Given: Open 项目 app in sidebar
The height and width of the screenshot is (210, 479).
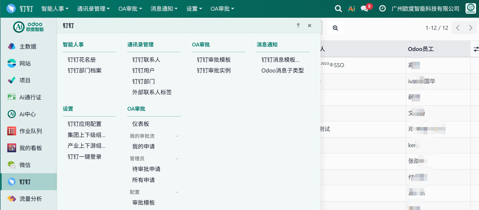Looking at the screenshot, I should click(29, 80).
